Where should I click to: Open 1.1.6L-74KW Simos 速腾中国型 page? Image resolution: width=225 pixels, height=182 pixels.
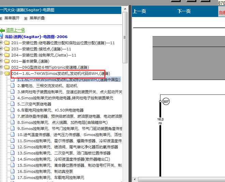(x=69, y=80)
